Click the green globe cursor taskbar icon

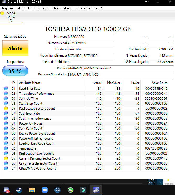coord(70,190)
